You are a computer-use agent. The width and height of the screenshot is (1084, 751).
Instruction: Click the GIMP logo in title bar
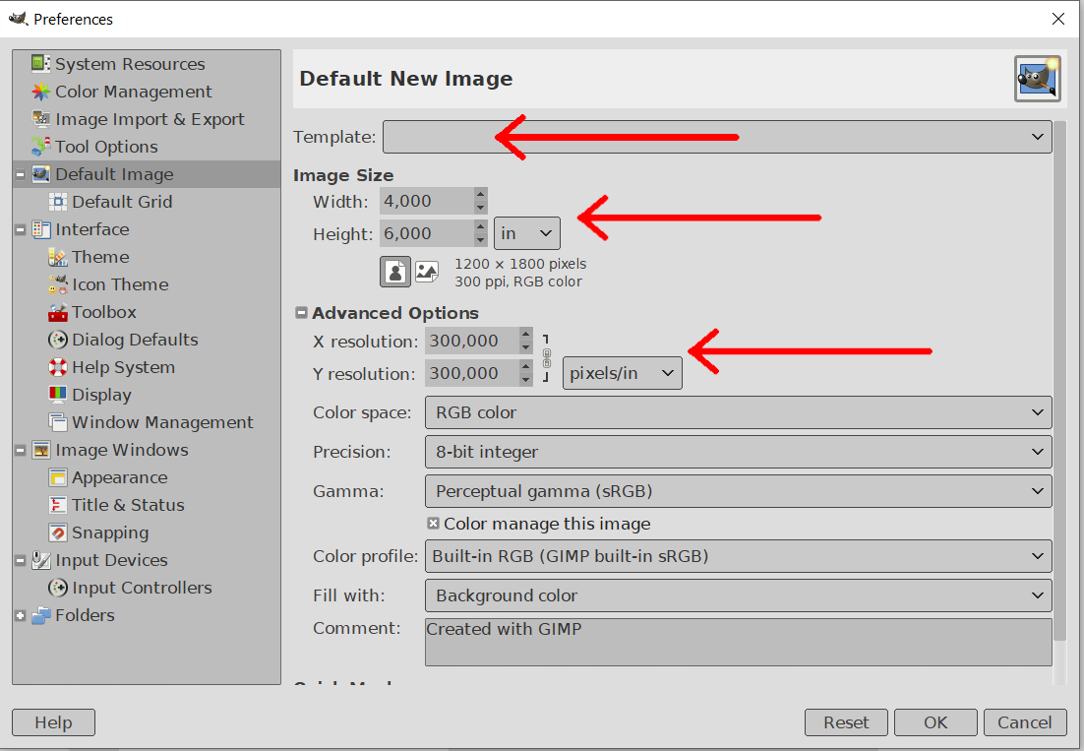pos(18,19)
